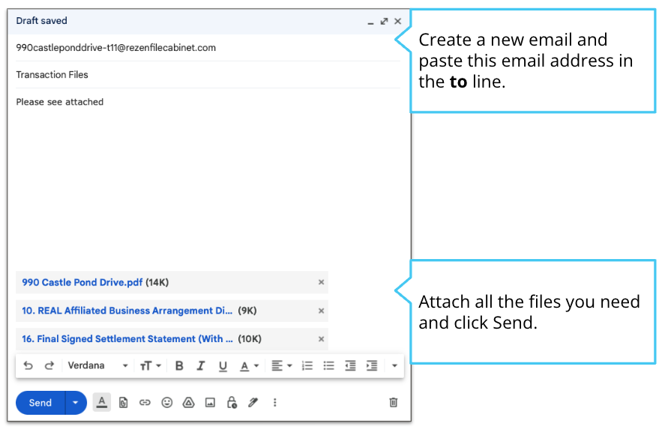Attach files with paperclip icon
This screenshot has height=432, width=668.
point(123,403)
